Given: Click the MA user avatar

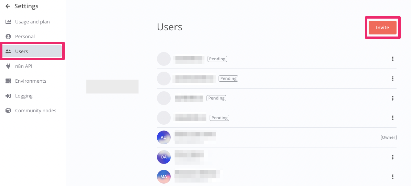Looking at the screenshot, I should point(164,177).
